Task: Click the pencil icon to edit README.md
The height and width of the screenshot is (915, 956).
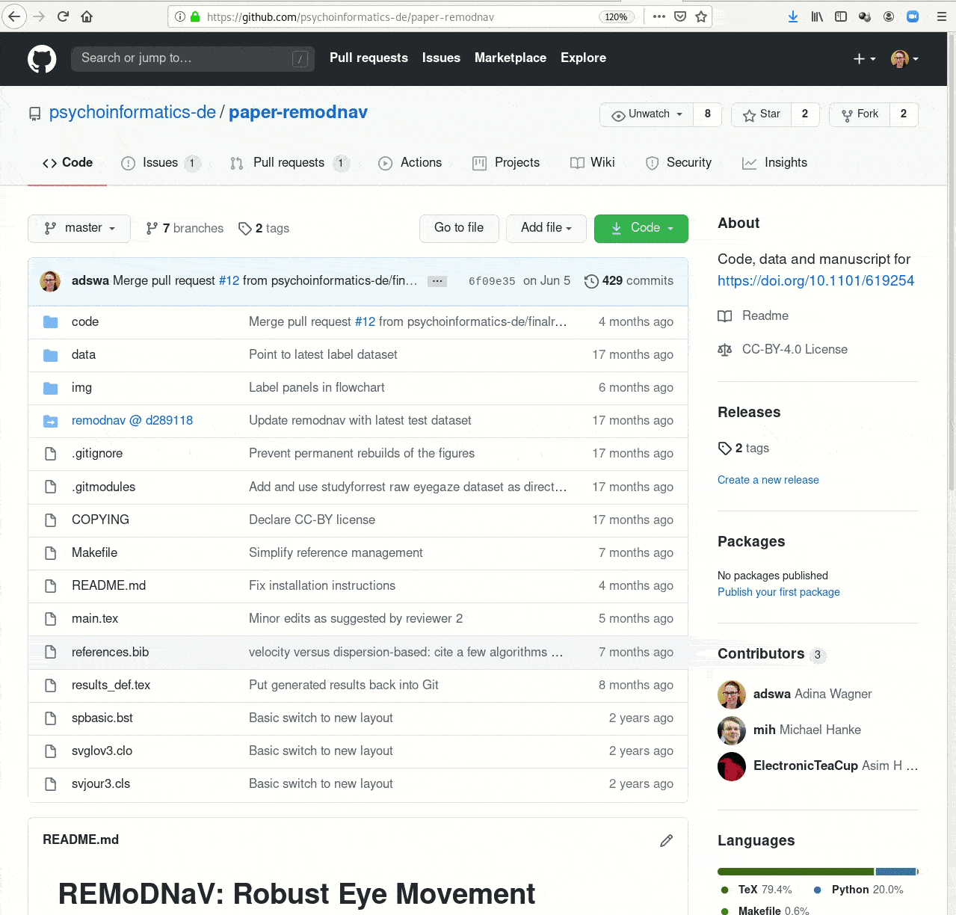Action: [x=666, y=840]
